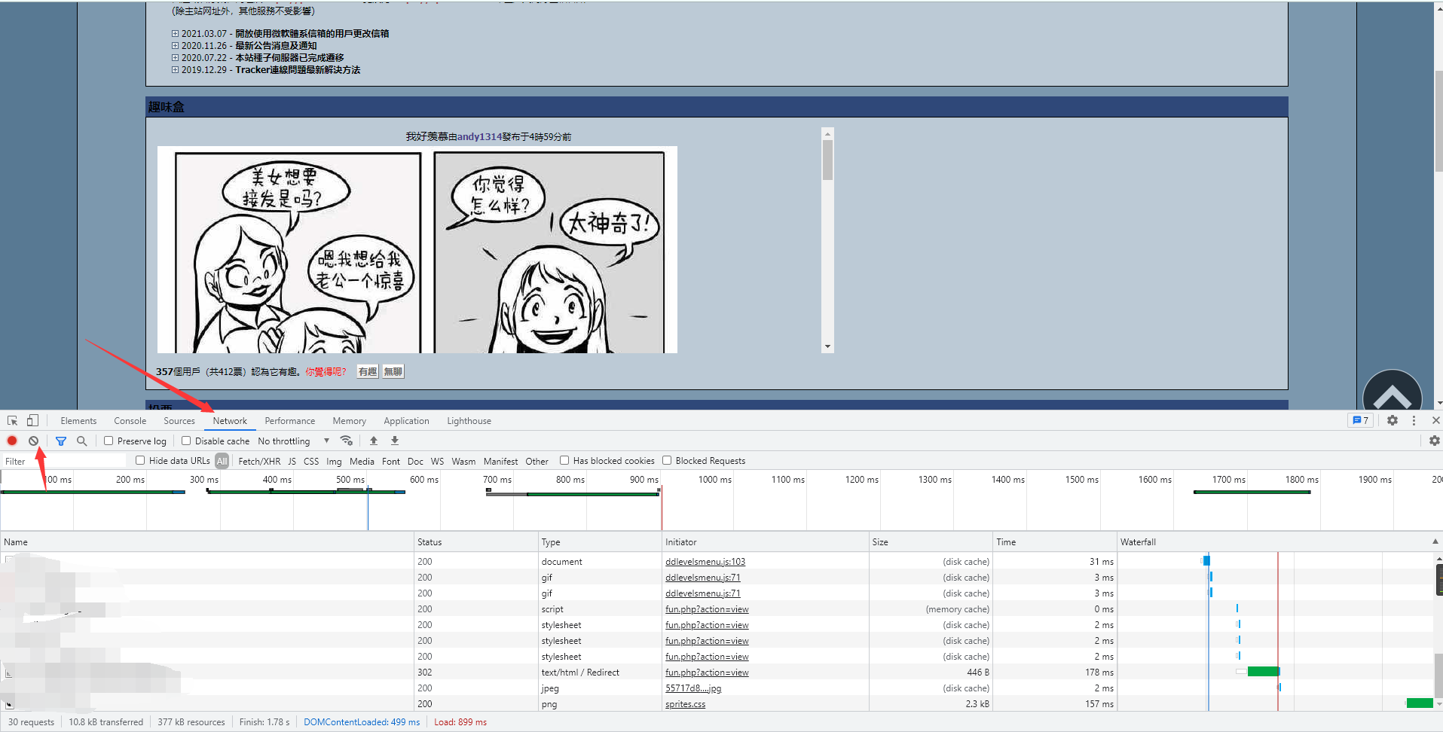Sort requests by Time column header
The height and width of the screenshot is (732, 1443).
click(1055, 541)
